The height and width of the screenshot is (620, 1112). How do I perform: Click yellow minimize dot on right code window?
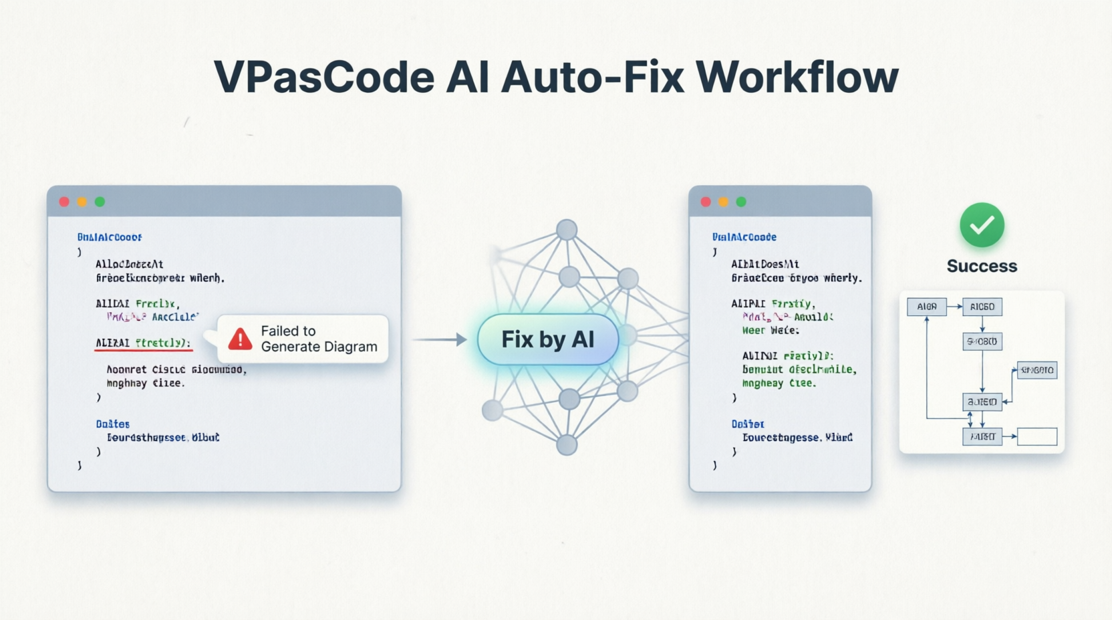pyautogui.click(x=723, y=202)
